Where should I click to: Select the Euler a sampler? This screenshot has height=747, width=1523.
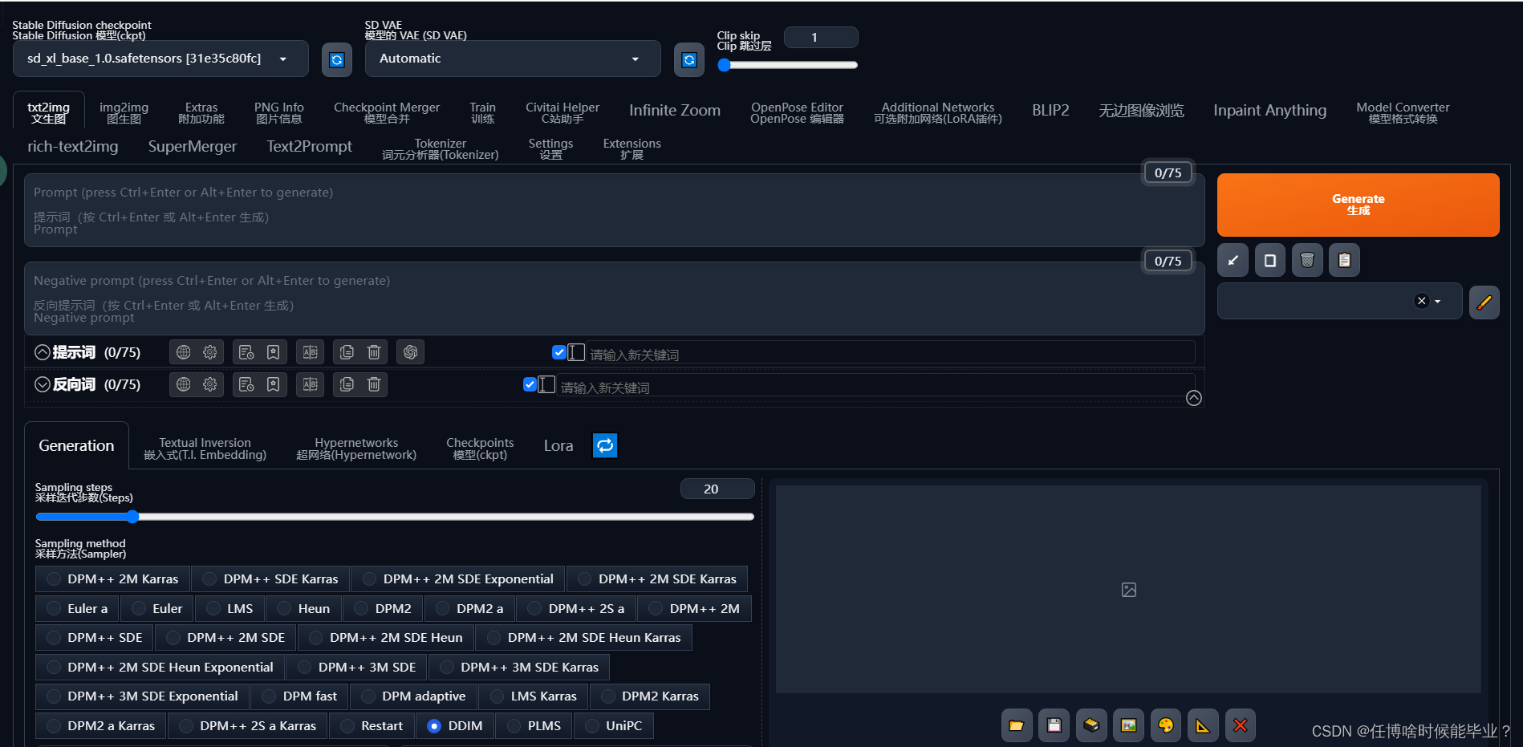[77, 608]
